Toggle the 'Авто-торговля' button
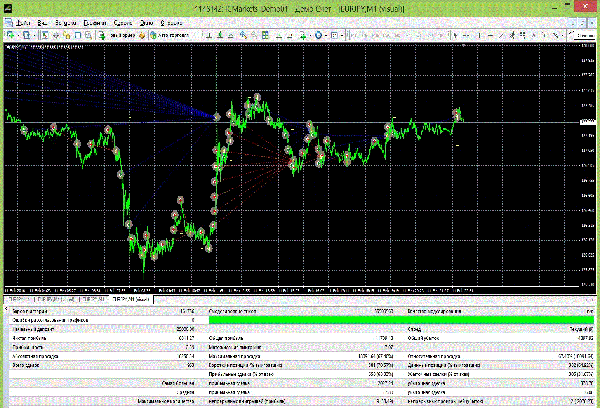Screen dimensions: 600x408 [170, 35]
